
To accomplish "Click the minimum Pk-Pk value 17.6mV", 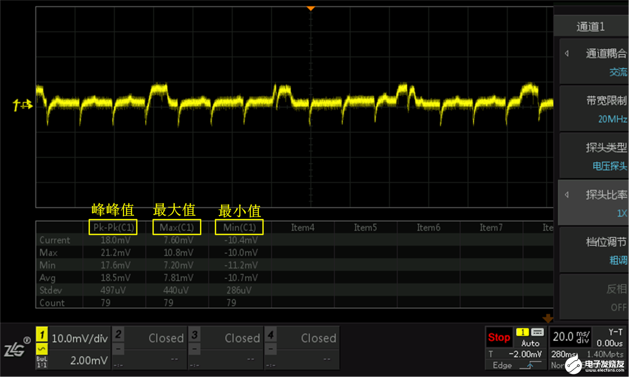I will click(x=116, y=265).
